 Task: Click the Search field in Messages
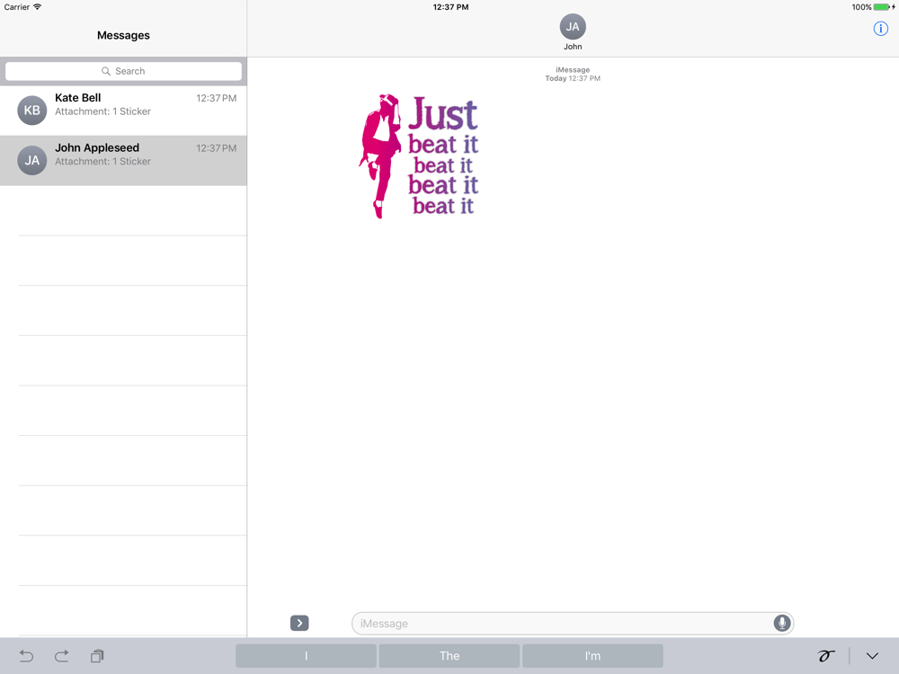point(123,71)
